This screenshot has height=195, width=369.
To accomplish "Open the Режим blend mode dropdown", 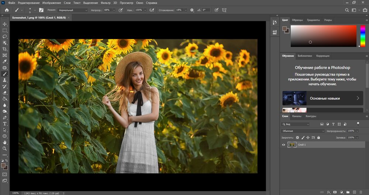I will click(x=73, y=10).
